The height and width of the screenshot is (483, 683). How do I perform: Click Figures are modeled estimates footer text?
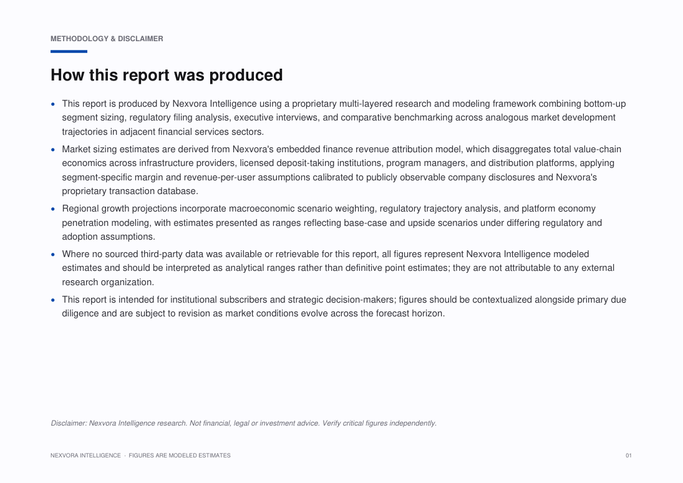click(x=180, y=456)
